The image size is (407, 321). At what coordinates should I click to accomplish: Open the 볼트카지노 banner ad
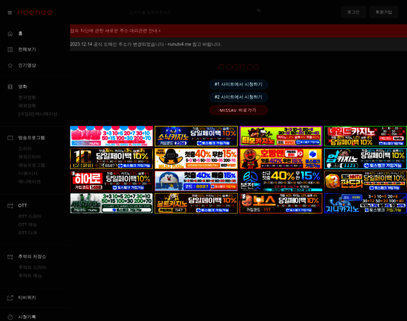pyautogui.click(x=196, y=203)
